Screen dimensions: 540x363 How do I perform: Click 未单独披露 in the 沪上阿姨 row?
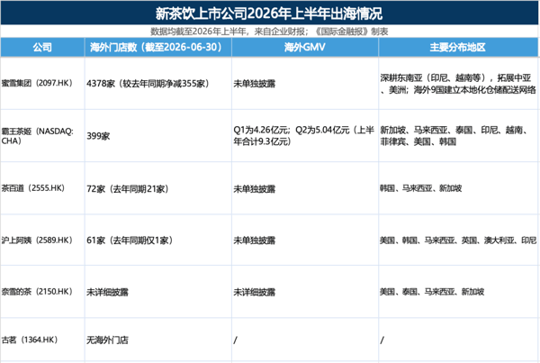(255, 240)
